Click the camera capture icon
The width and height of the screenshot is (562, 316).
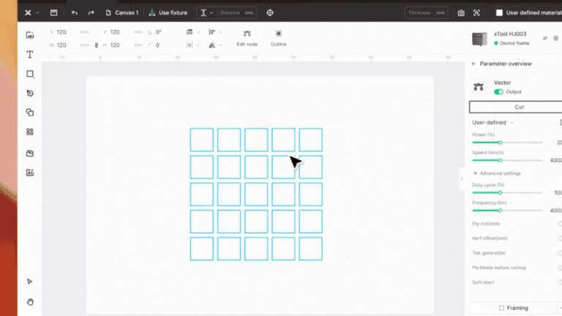pos(461,12)
